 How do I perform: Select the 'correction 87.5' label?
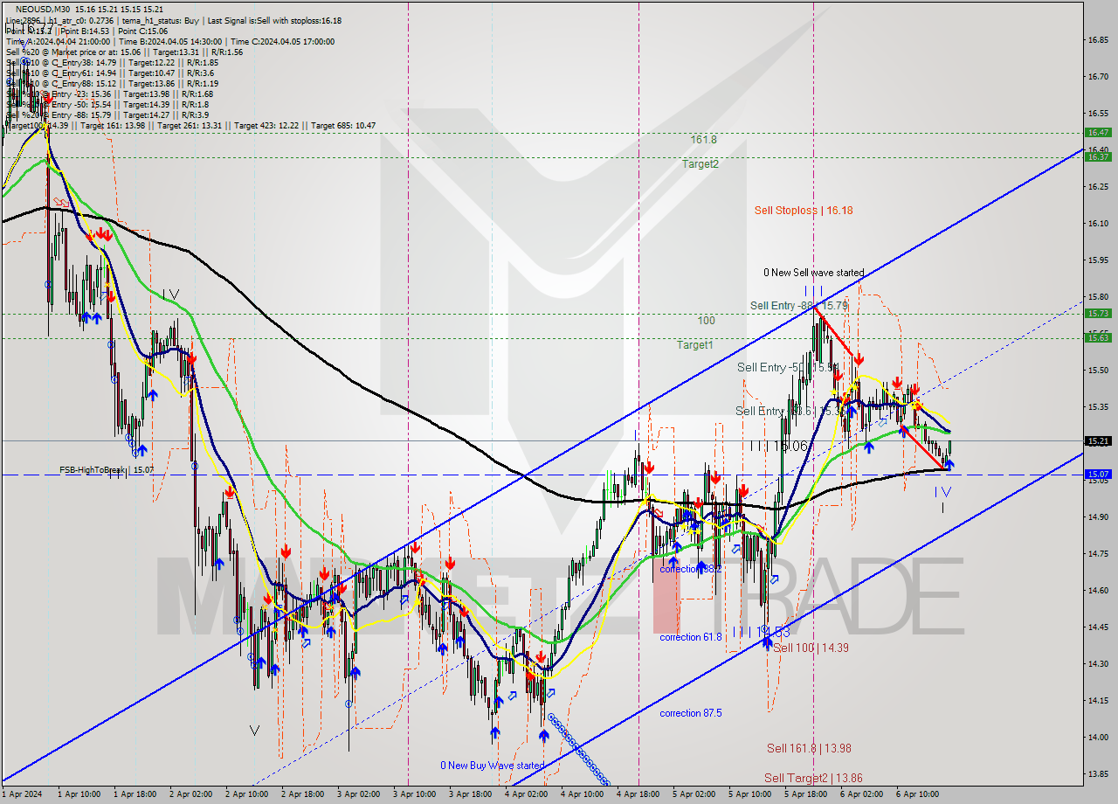[x=691, y=713]
